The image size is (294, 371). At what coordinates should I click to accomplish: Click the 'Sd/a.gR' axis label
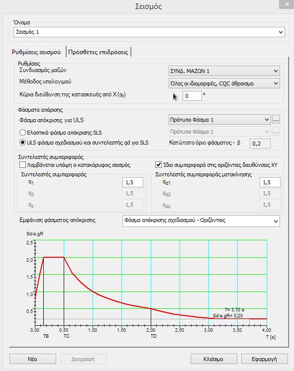click(x=35, y=234)
